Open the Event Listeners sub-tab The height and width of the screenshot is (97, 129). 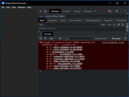click(76, 20)
